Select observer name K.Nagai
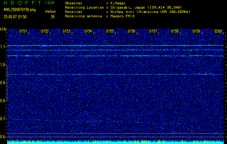 tap(118, 3)
